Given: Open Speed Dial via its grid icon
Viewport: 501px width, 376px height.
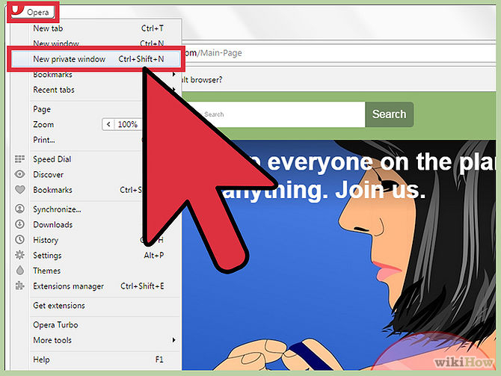Looking at the screenshot, I should [x=19, y=159].
